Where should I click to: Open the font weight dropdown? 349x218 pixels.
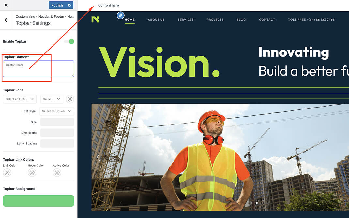tap(52, 99)
